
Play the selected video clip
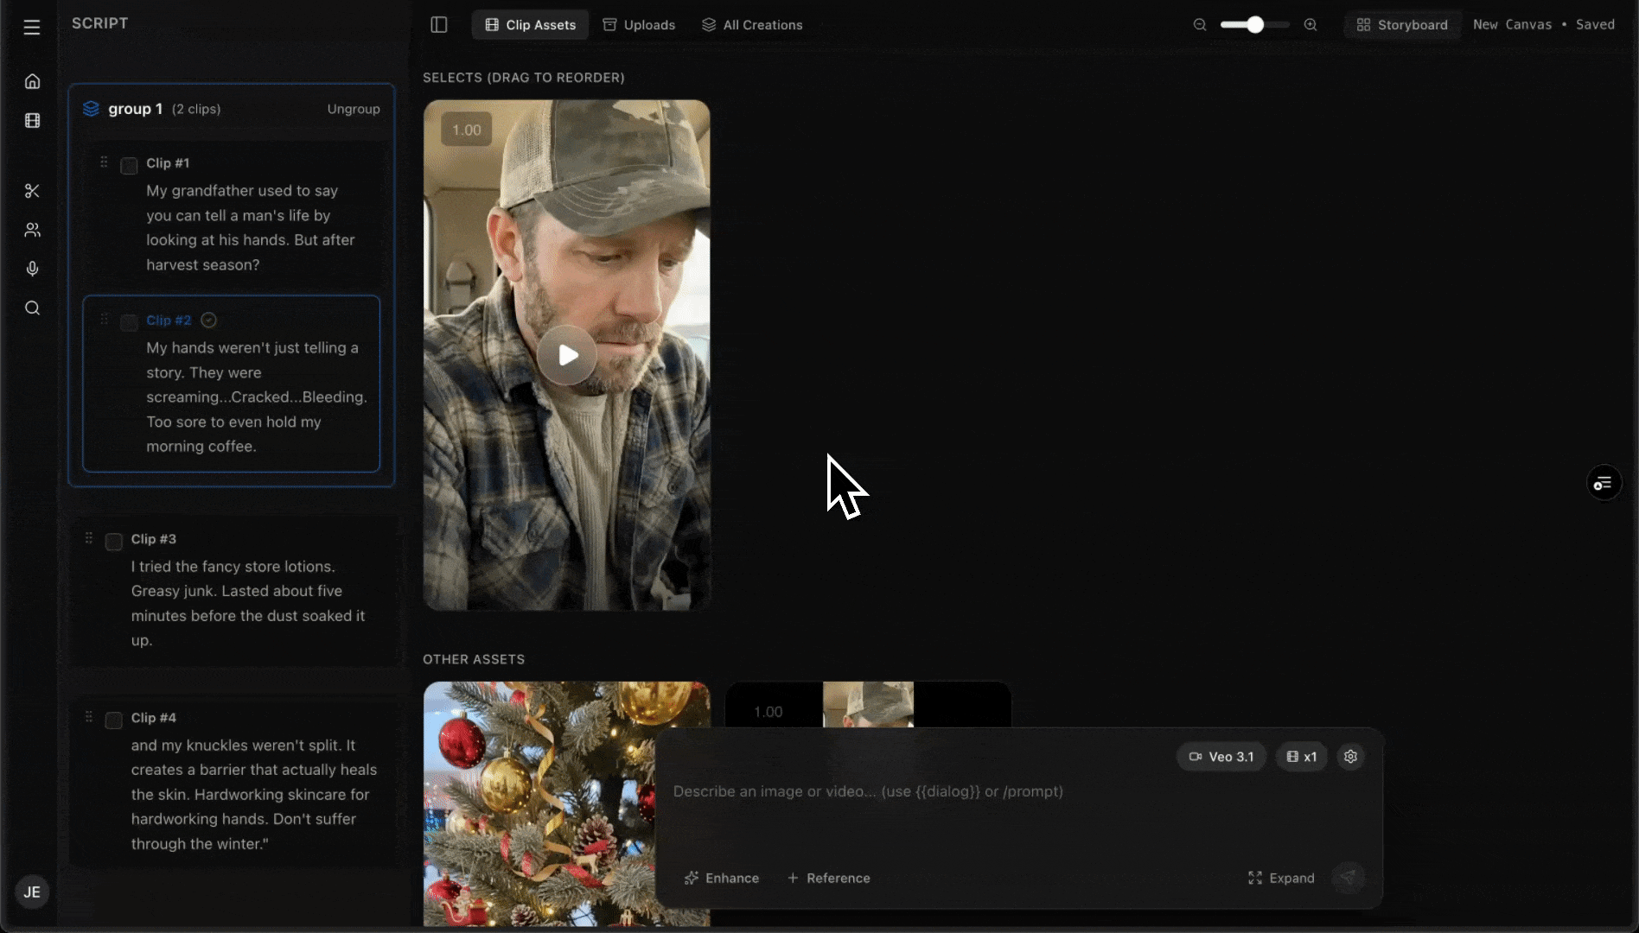click(567, 355)
